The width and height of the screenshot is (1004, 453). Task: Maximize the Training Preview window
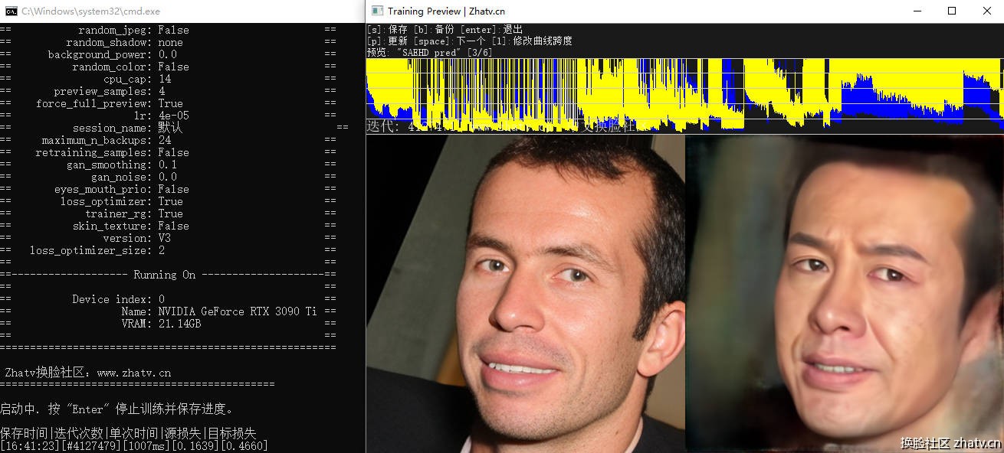tap(952, 11)
